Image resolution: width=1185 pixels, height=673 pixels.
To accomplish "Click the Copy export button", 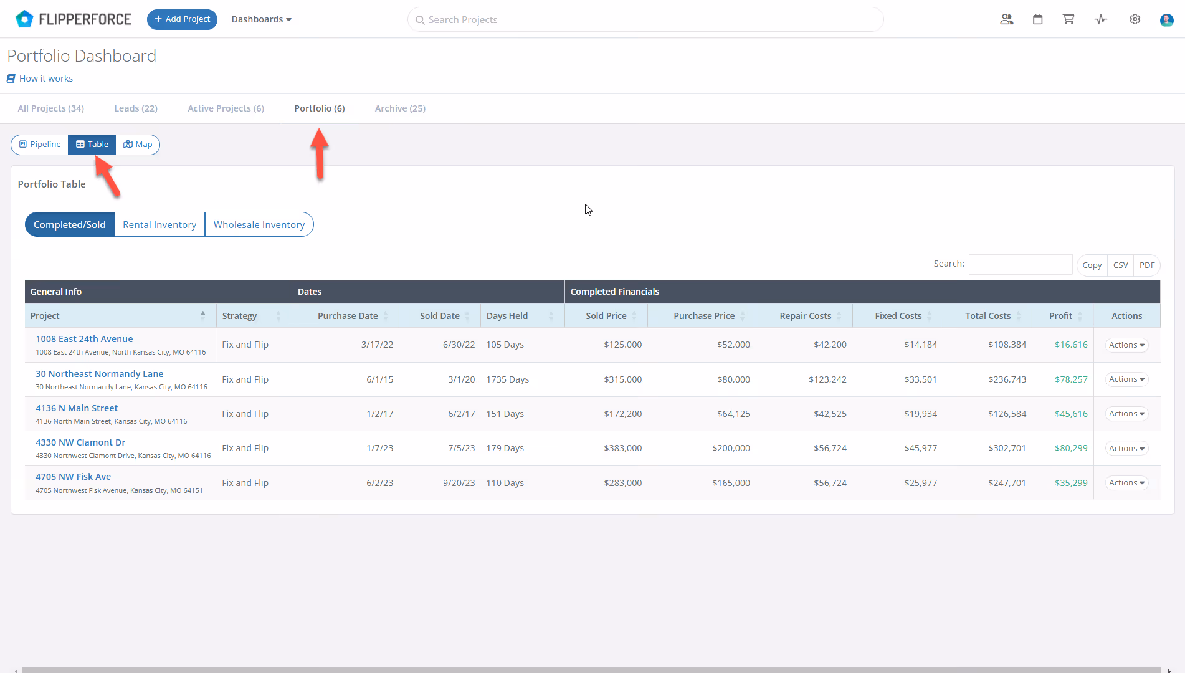I will click(1092, 265).
